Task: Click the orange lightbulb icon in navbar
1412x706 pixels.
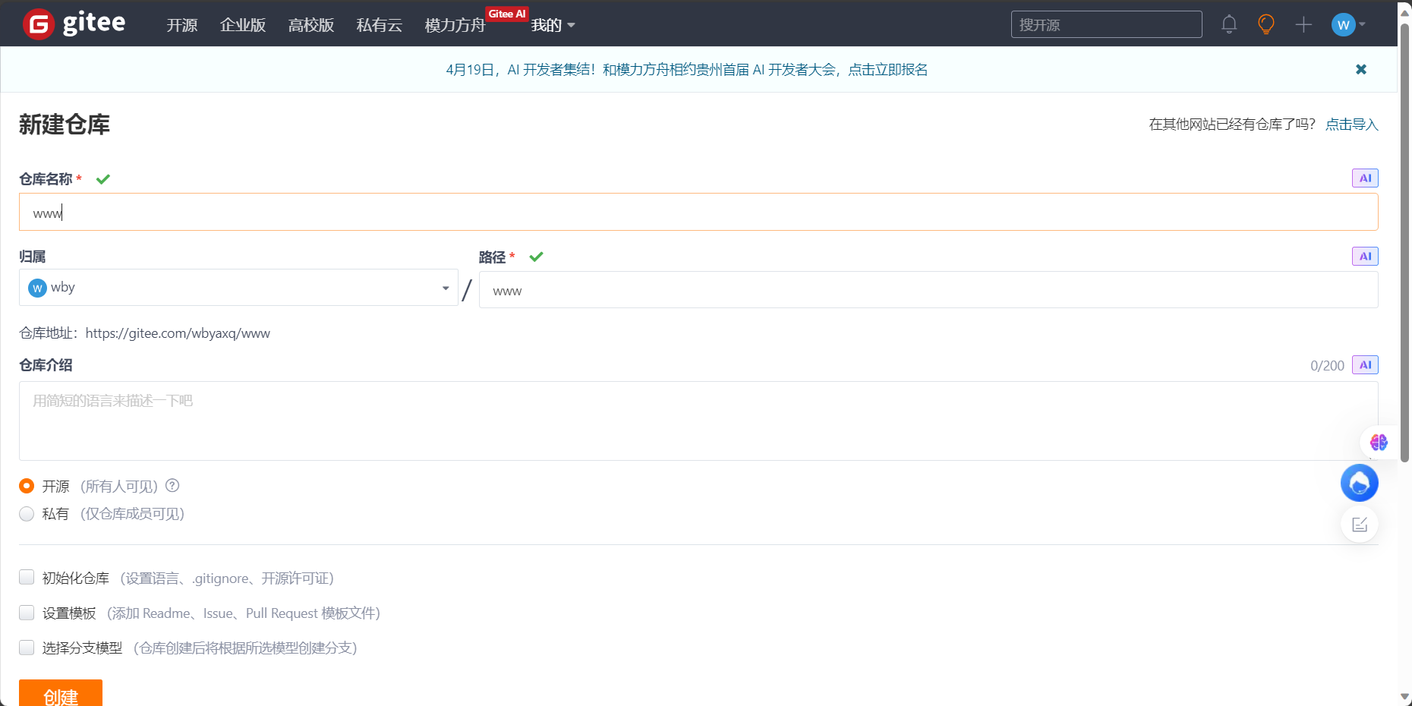Action: (1265, 24)
